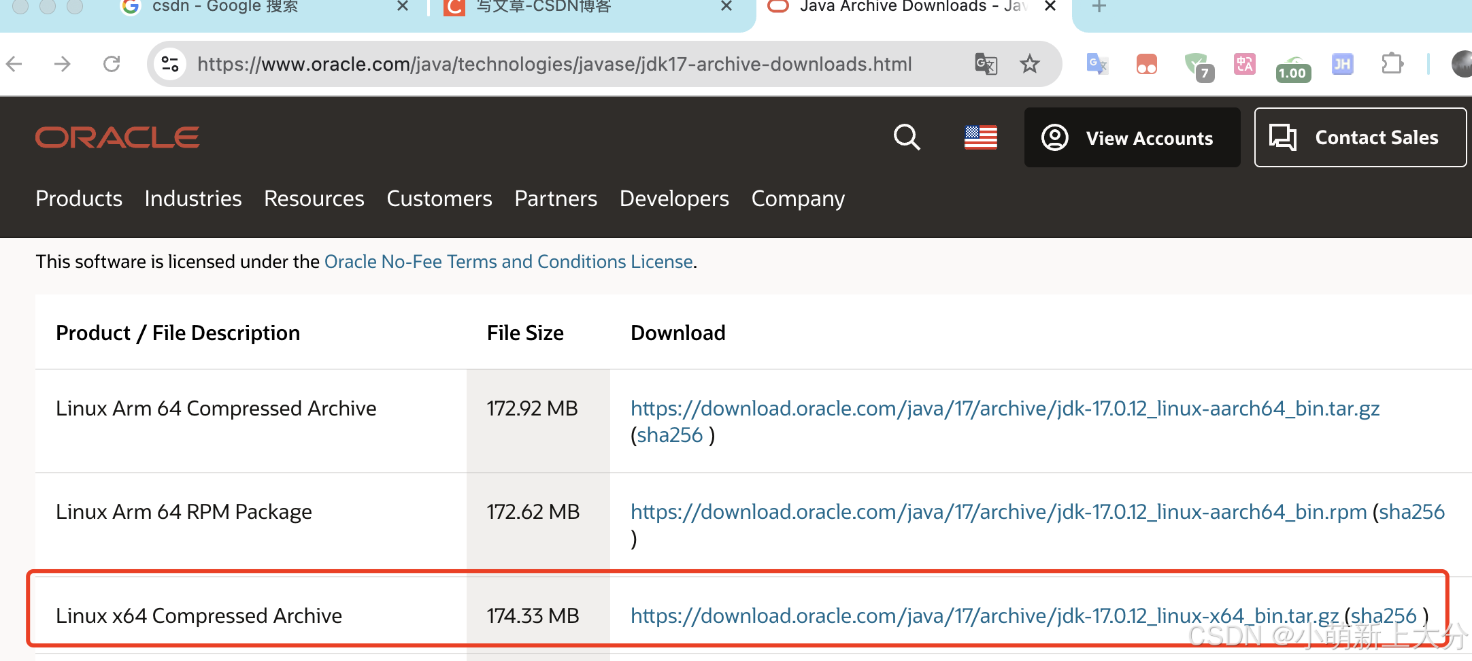1472x661 pixels.
Task: Go forward to the next page
Action: pyautogui.click(x=63, y=65)
